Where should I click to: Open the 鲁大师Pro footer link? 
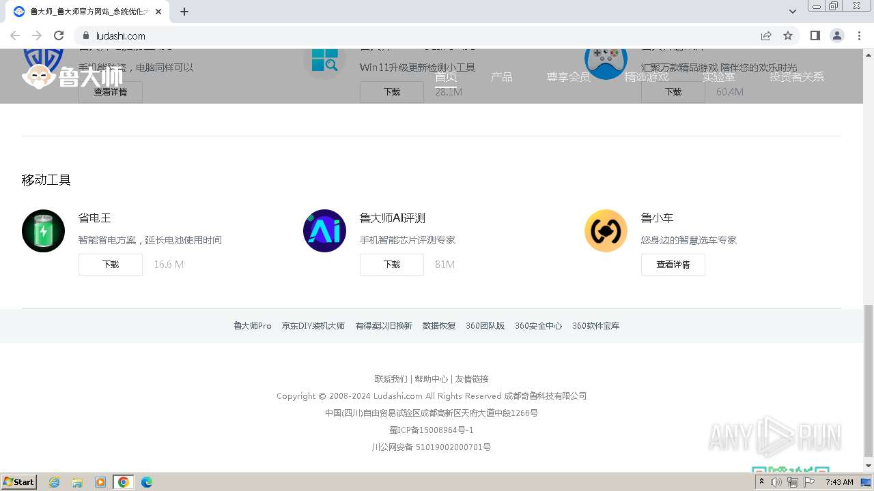point(253,326)
